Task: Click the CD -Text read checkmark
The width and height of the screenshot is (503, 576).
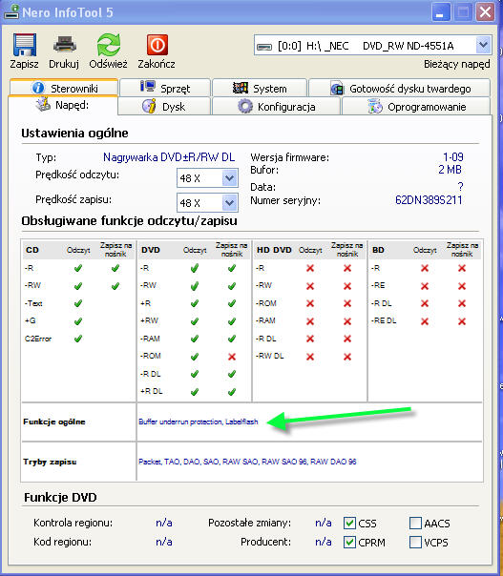Action: point(78,304)
